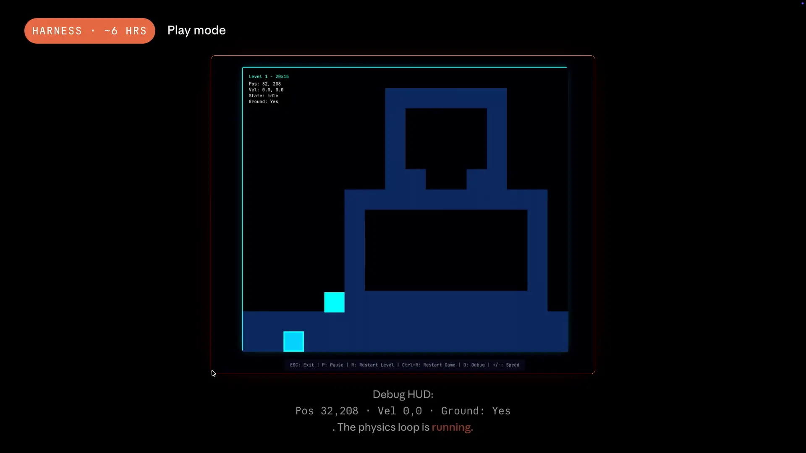Click the 'Debug HUD:' caption
Viewport: 806px width, 453px height.
(403, 395)
